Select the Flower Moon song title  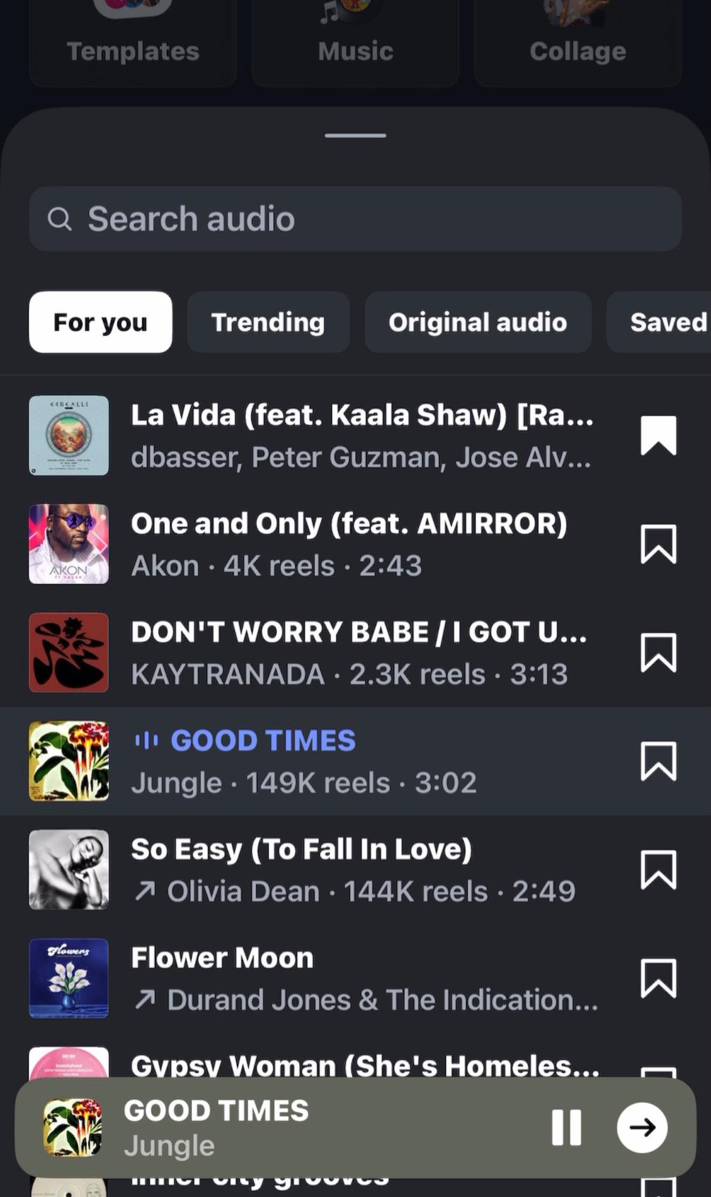(222, 957)
